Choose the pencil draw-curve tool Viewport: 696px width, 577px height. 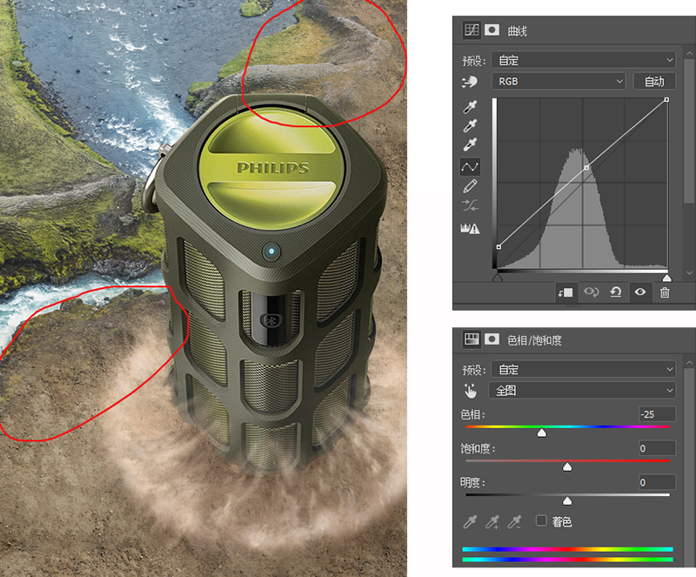[470, 186]
